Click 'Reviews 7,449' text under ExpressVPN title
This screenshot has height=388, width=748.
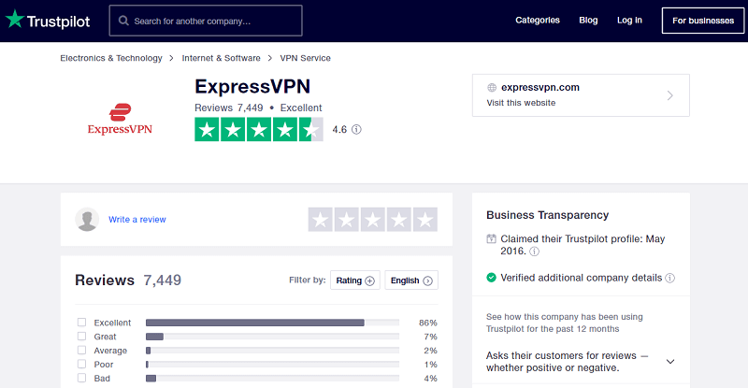228,108
